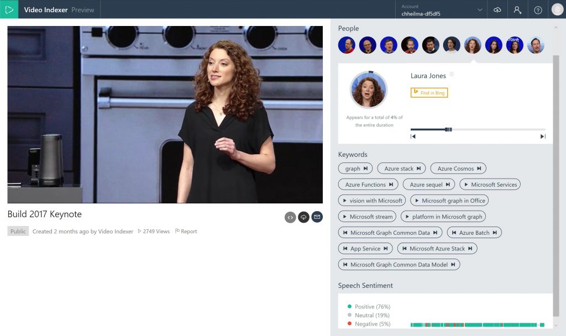The height and width of the screenshot is (336, 566).
Task: Click the Laura Jones appearance timeline bar
Action: click(x=478, y=129)
